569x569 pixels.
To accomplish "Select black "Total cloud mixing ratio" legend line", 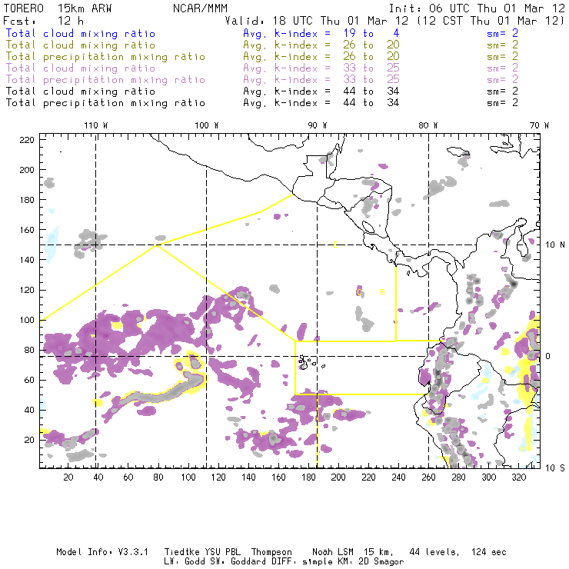I will [81, 92].
